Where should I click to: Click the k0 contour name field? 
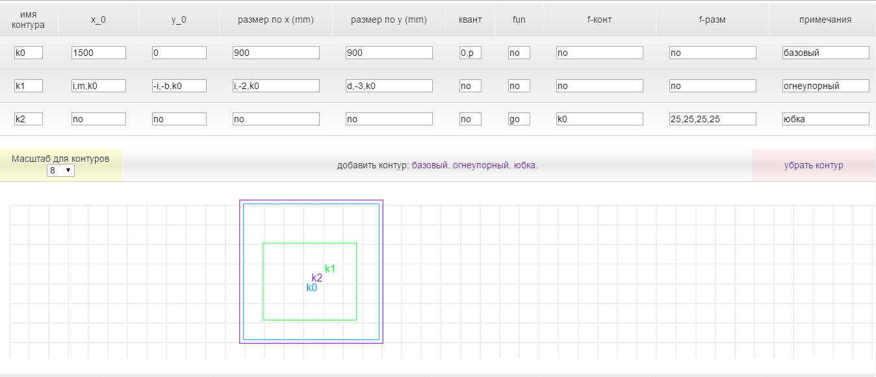[x=29, y=53]
